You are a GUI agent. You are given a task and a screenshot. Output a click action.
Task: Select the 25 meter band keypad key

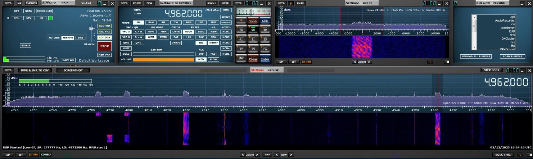click(265, 39)
